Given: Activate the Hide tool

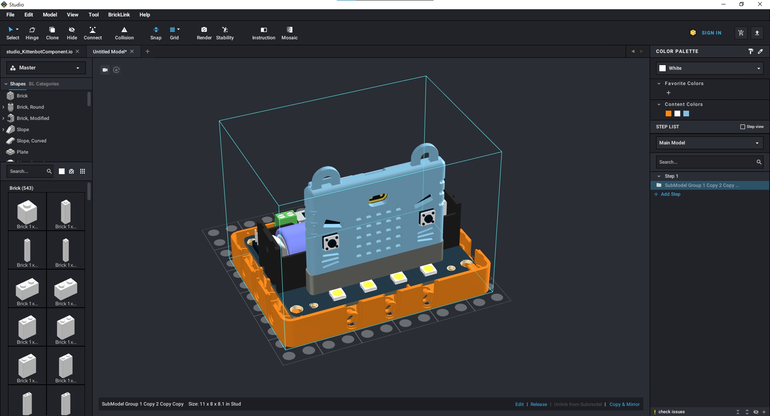Looking at the screenshot, I should [x=72, y=33].
